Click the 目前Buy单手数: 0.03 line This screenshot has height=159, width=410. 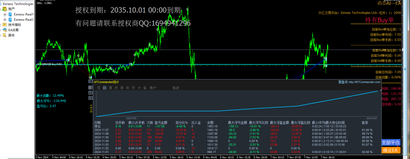click(386, 40)
